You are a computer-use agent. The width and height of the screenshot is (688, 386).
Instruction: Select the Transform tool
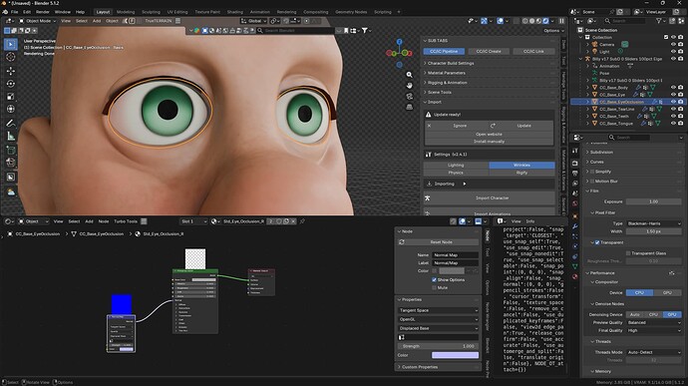pos(11,109)
